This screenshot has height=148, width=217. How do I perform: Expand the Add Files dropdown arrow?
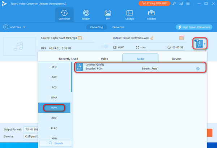pyautogui.click(x=24, y=27)
